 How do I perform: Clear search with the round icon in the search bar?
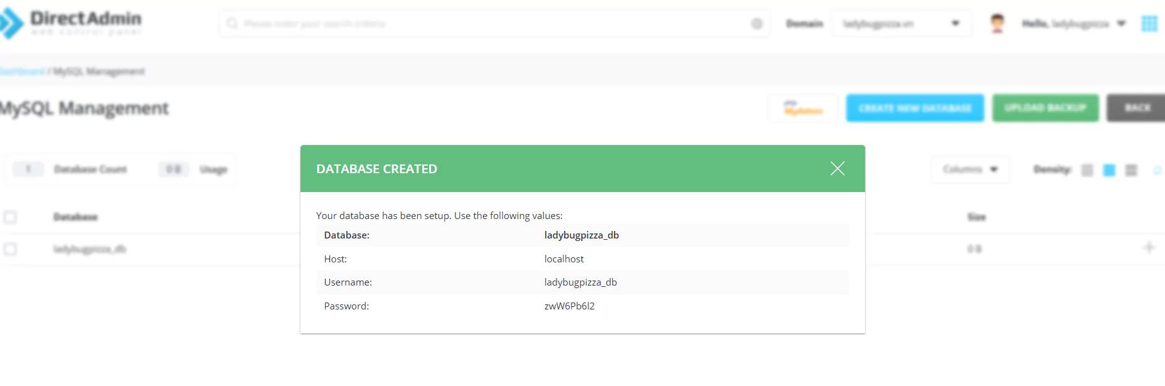(757, 23)
